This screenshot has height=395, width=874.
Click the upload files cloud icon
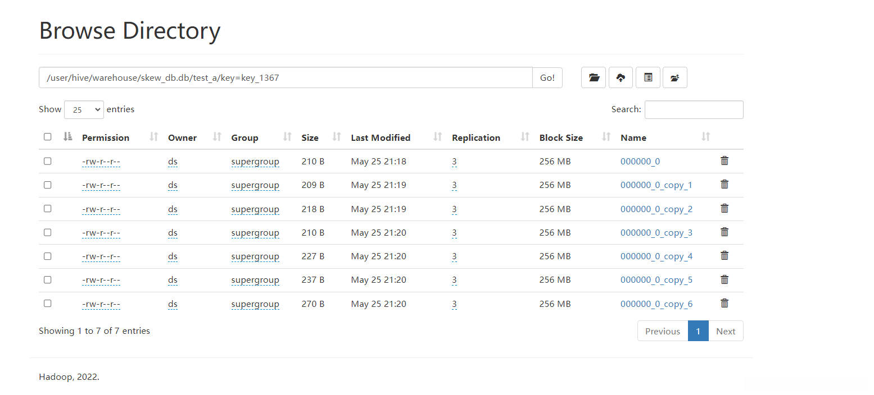[621, 77]
